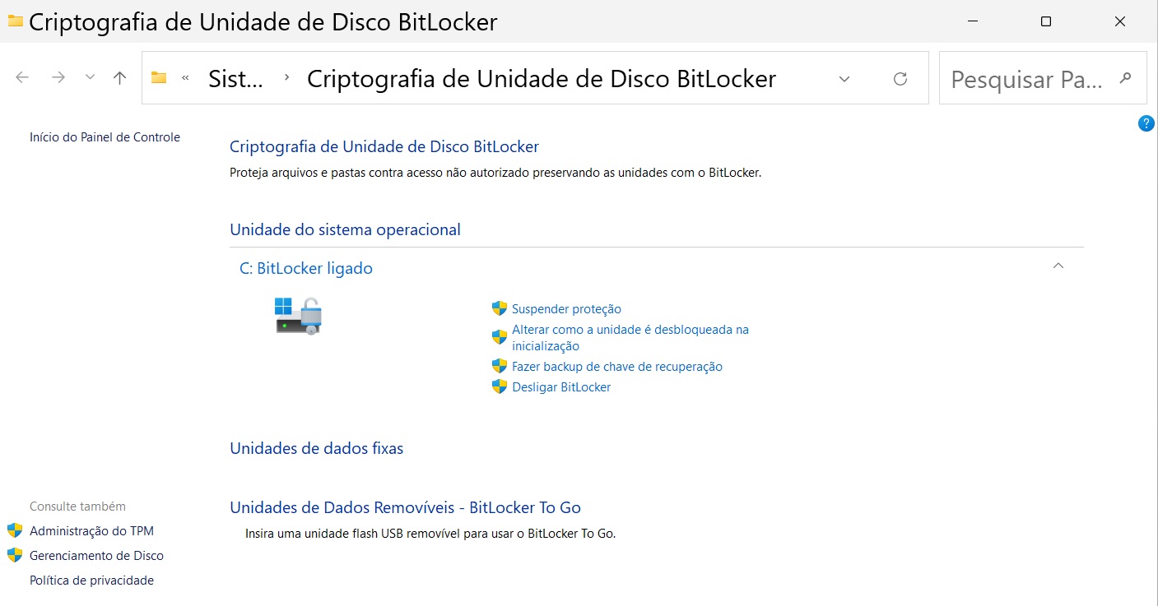Maximize the BitLocker window
Viewport: 1158px width, 606px height.
pos(1046,21)
